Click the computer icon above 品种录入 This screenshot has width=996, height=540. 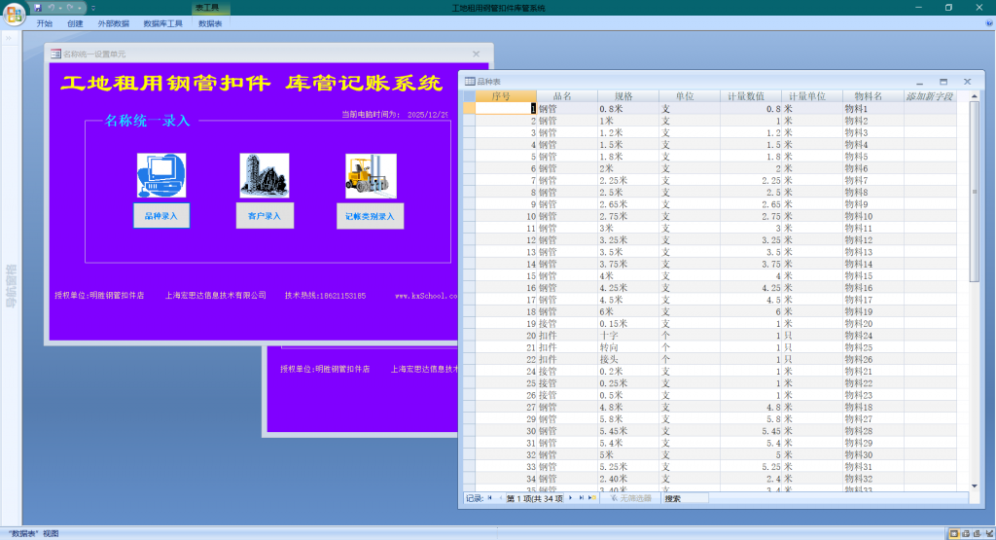[161, 175]
